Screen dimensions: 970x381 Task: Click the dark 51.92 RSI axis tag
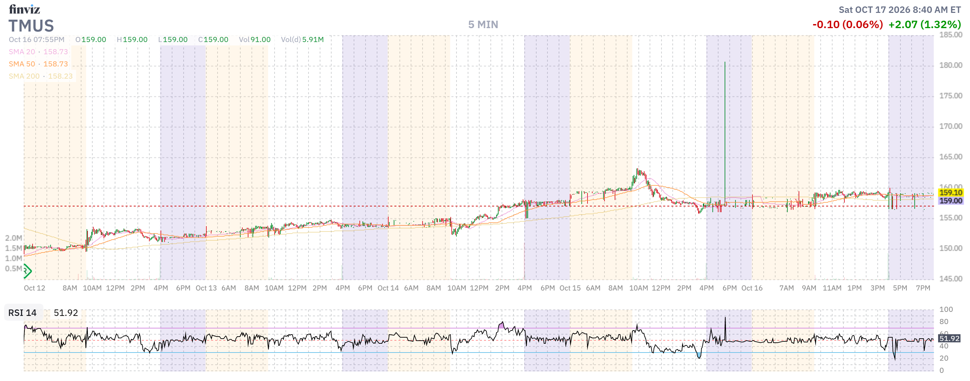[x=949, y=338]
